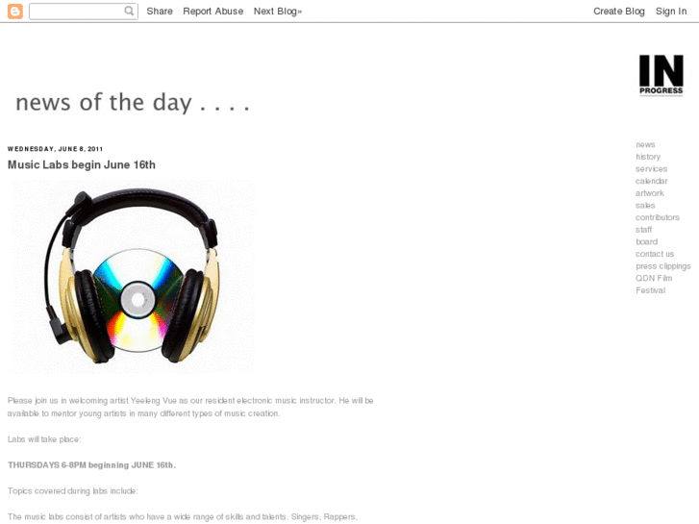Open the news sidebar link

(x=645, y=144)
